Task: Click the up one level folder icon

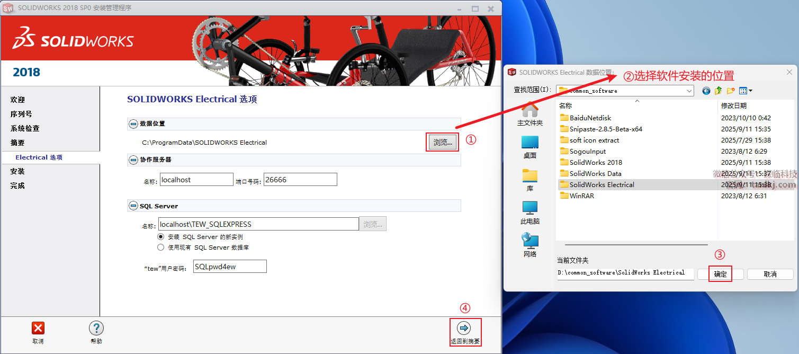Action: [719, 91]
